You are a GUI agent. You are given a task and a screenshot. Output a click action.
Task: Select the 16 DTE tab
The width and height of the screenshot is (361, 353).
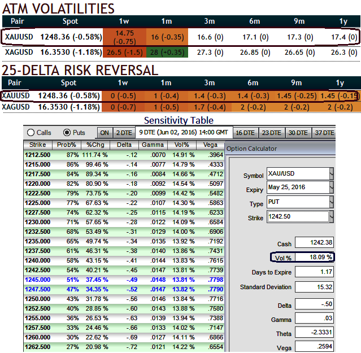(x=245, y=133)
